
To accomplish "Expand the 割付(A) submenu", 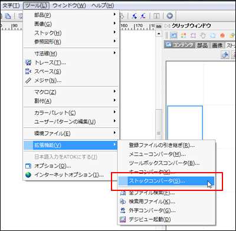I will pos(71,101).
